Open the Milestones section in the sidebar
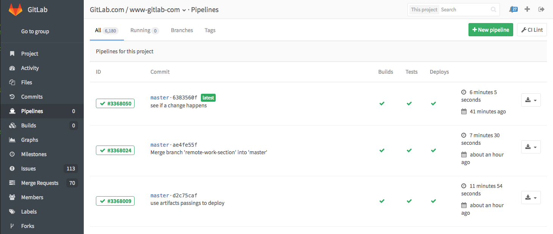 coord(34,154)
